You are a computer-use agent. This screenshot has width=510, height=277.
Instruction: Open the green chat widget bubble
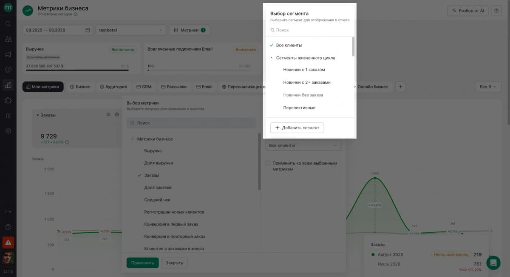pyautogui.click(x=493, y=263)
